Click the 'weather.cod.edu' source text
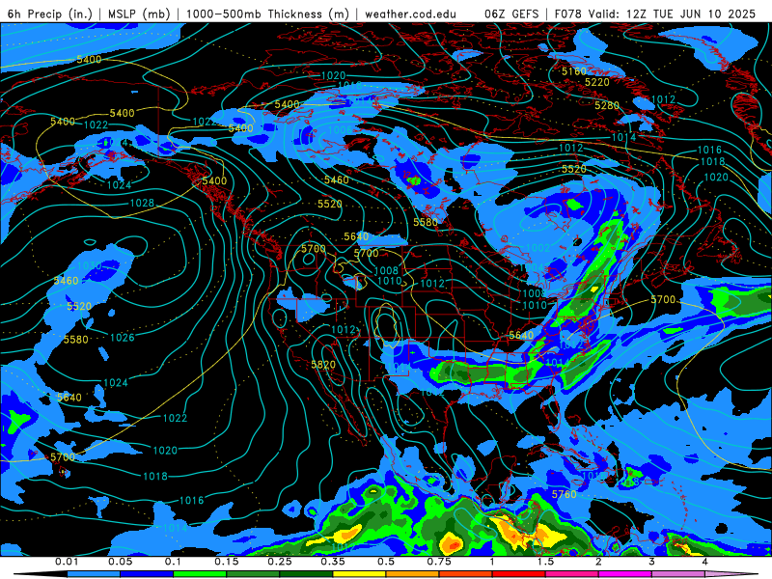This screenshot has width=772, height=579. pyautogui.click(x=410, y=14)
